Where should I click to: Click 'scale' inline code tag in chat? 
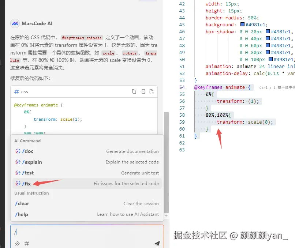[x=108, y=53]
